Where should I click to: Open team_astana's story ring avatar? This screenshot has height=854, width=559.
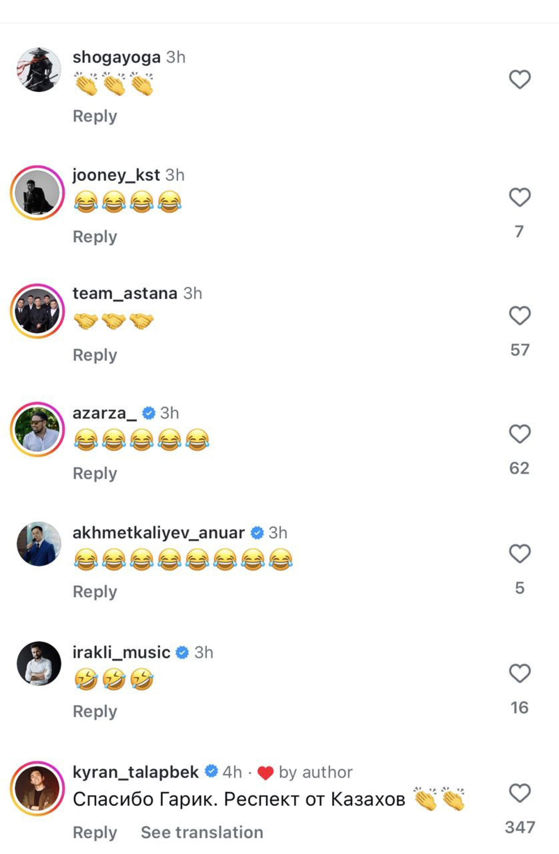coord(37,311)
